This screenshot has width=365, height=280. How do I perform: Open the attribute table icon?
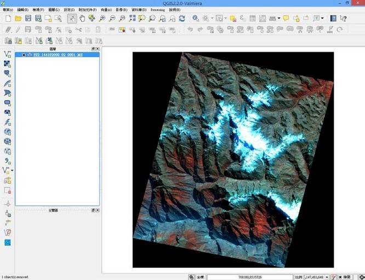click(x=253, y=19)
